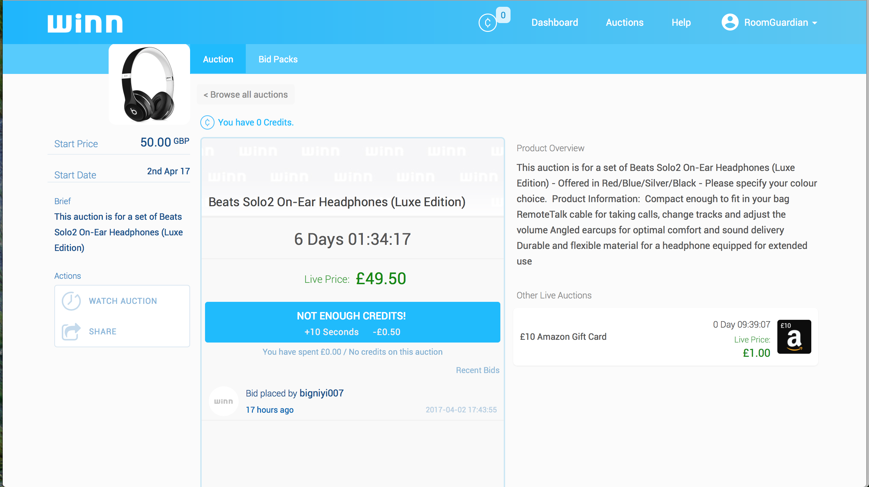Click the countdown timer 6 Days 01:34:17
This screenshot has height=487, width=869.
click(x=352, y=239)
